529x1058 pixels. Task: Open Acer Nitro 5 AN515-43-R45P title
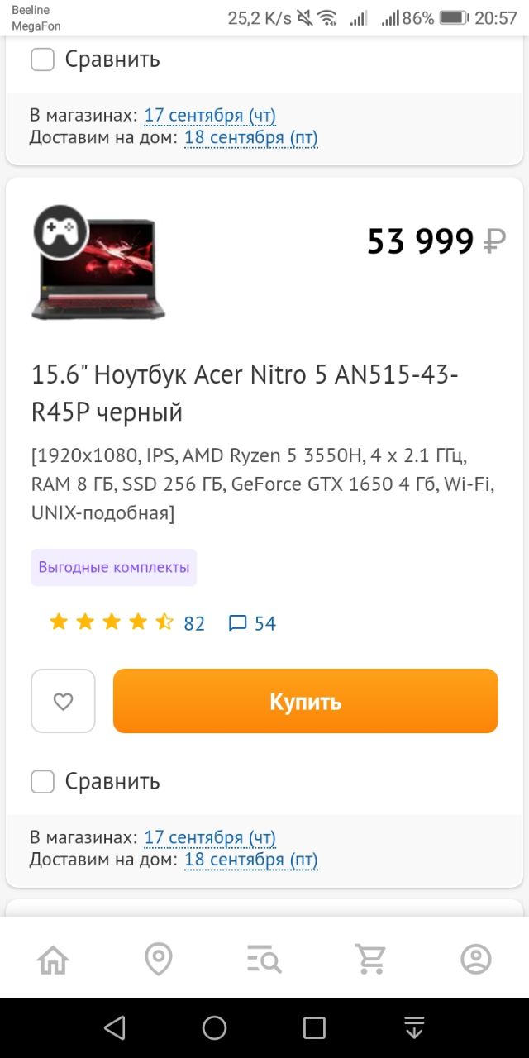pos(245,393)
